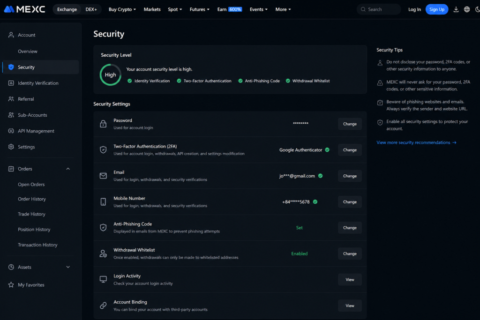Click the Referral icon in sidebar
480x320 pixels.
tap(11, 99)
